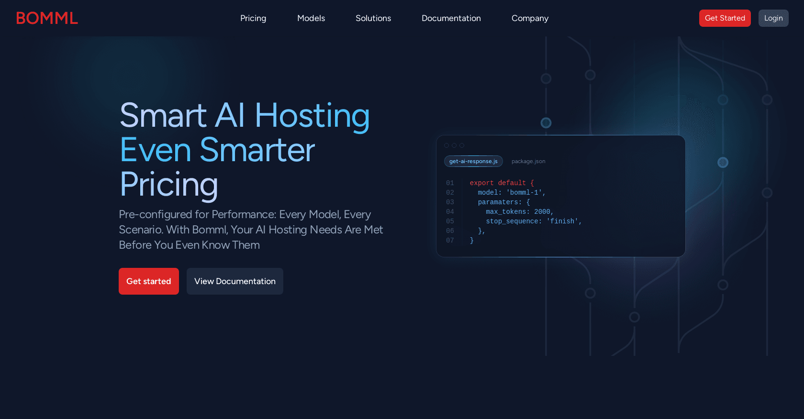Screen dimensions: 804x419
Task: Click the max_tokens: 2000 code line
Action: click(519, 212)
